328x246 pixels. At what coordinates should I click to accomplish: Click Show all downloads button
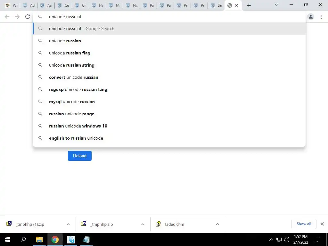tap(304, 224)
